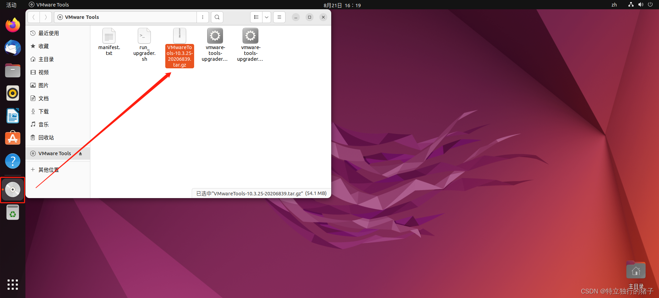Open Ubuntu Software from the dock

[13, 138]
